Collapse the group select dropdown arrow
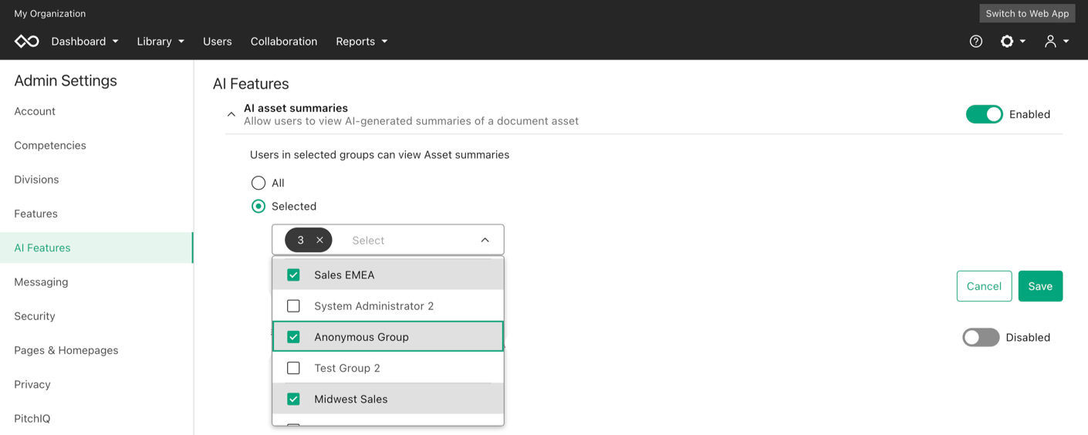 point(485,240)
